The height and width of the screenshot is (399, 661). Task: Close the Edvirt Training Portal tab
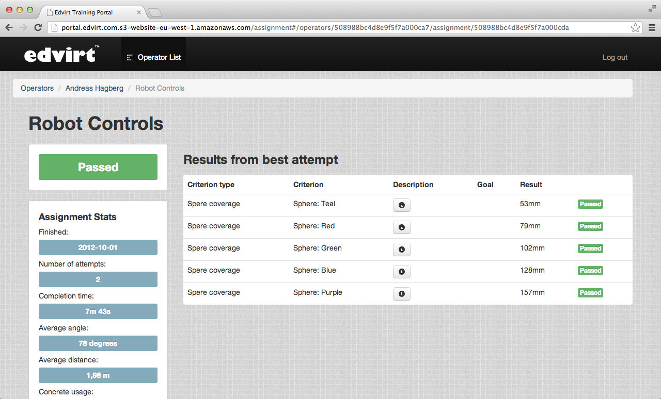pos(139,12)
